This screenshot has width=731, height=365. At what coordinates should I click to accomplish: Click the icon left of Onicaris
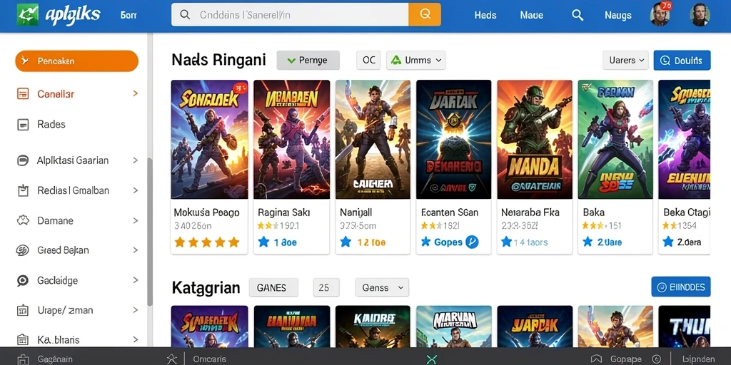[x=172, y=359]
